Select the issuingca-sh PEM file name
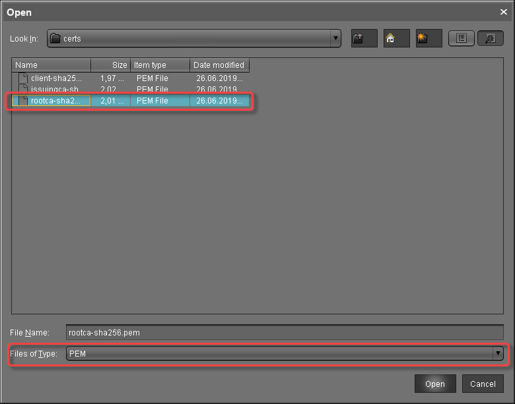Viewport: 515px width, 404px height. point(55,90)
